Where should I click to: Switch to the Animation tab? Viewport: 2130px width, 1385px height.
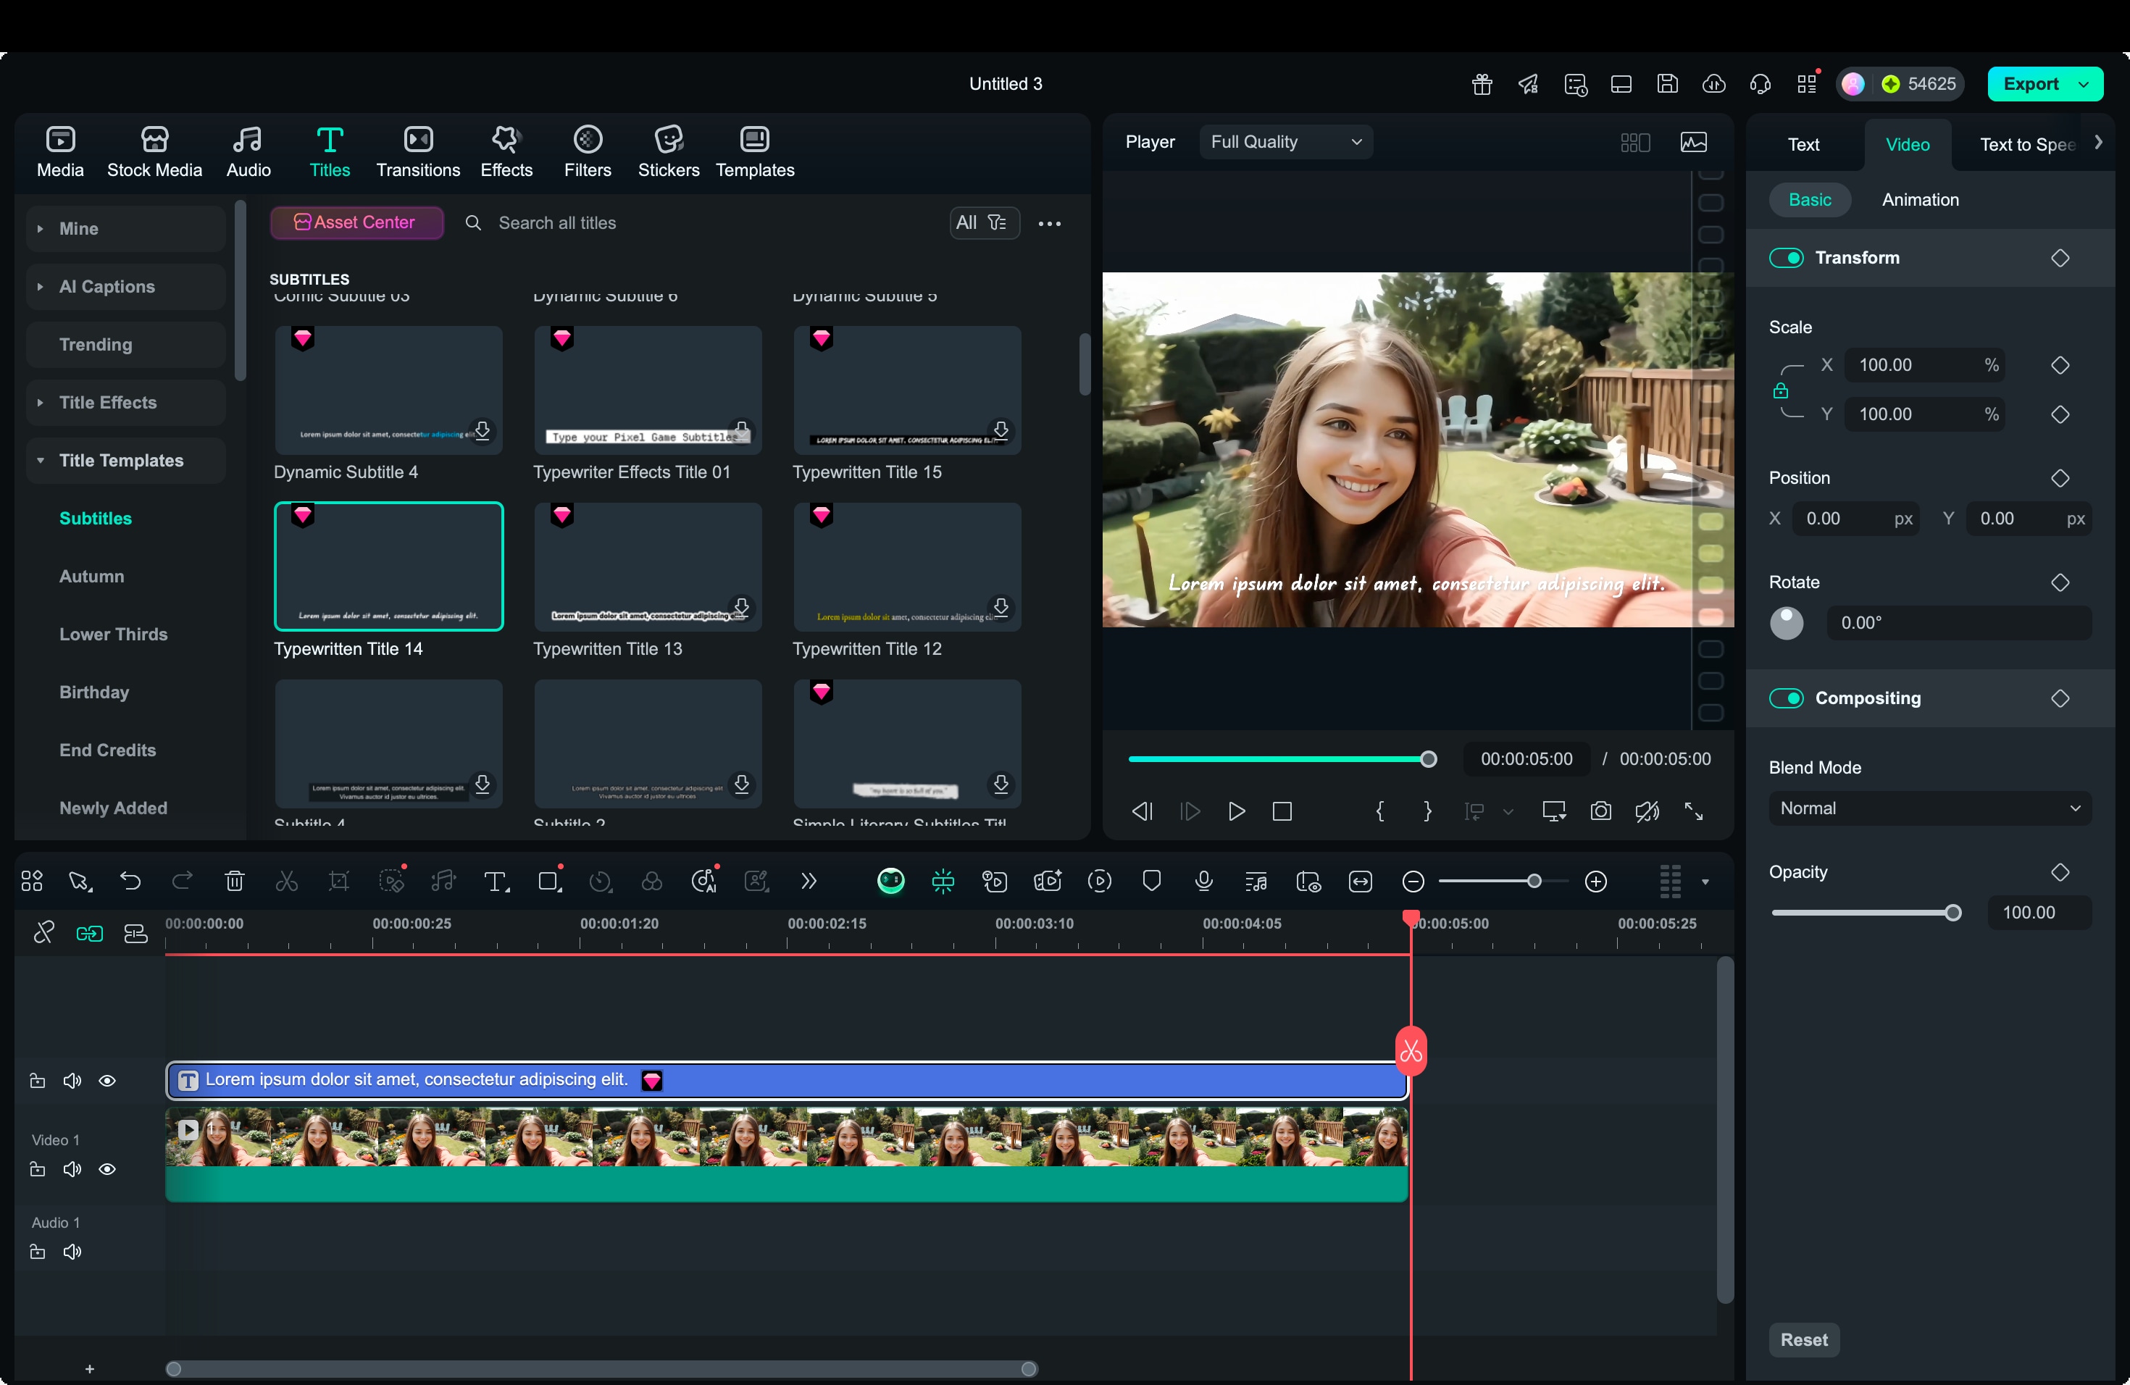coord(1920,199)
